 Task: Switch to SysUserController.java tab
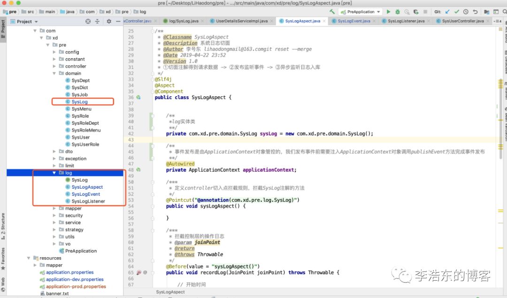point(463,21)
